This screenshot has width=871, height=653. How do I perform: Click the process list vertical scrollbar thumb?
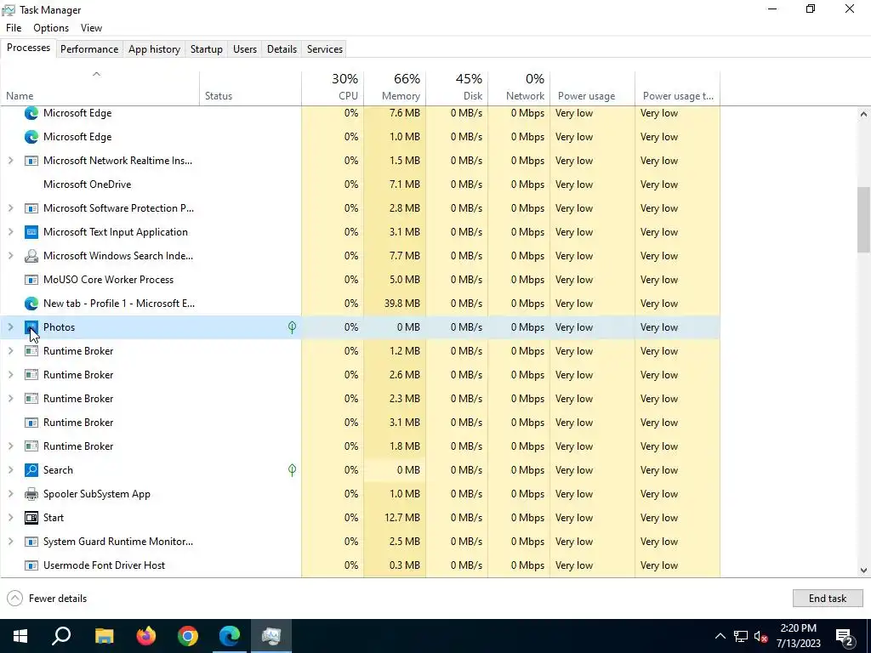(863, 219)
